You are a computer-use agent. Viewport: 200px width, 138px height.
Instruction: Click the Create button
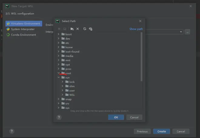click(x=162, y=131)
